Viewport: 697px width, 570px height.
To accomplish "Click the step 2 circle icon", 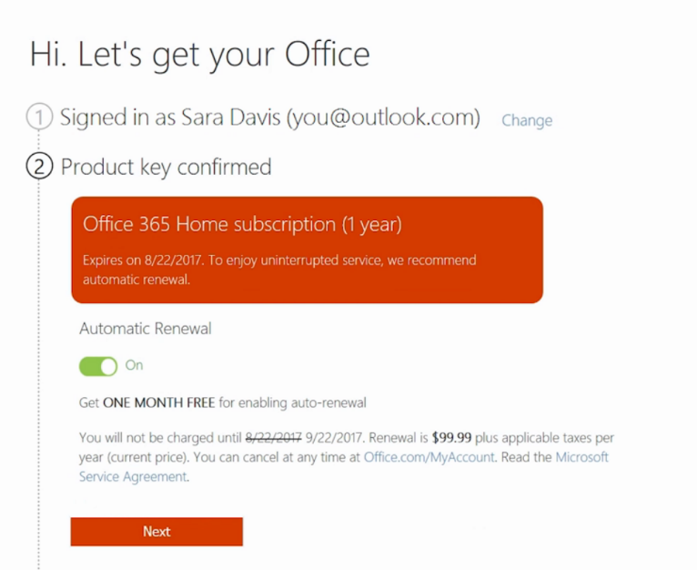I will (x=39, y=168).
